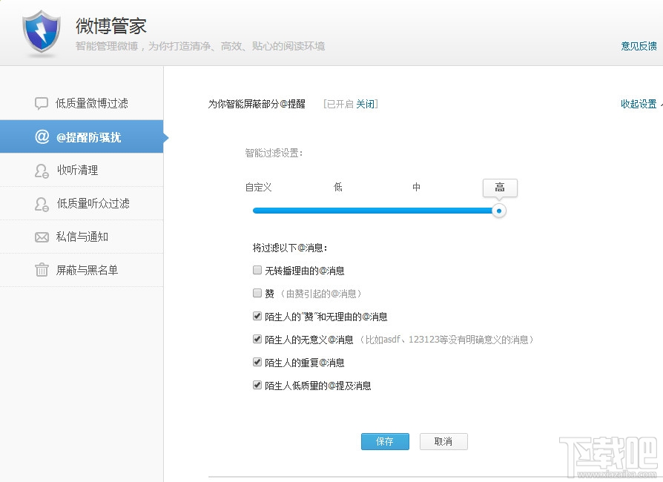This screenshot has height=482, width=663.
Task: Tick the 赞 (由赞引起的@消息) checkbox
Action: (257, 293)
